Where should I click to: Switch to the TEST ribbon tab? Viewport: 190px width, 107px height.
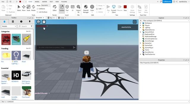pos(51,2)
